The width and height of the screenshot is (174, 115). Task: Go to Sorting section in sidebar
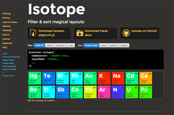point(6,18)
